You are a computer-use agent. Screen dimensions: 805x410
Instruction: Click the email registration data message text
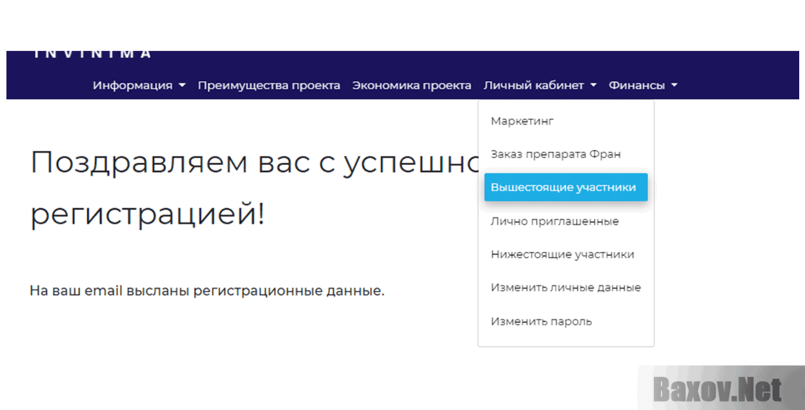pyautogui.click(x=207, y=291)
